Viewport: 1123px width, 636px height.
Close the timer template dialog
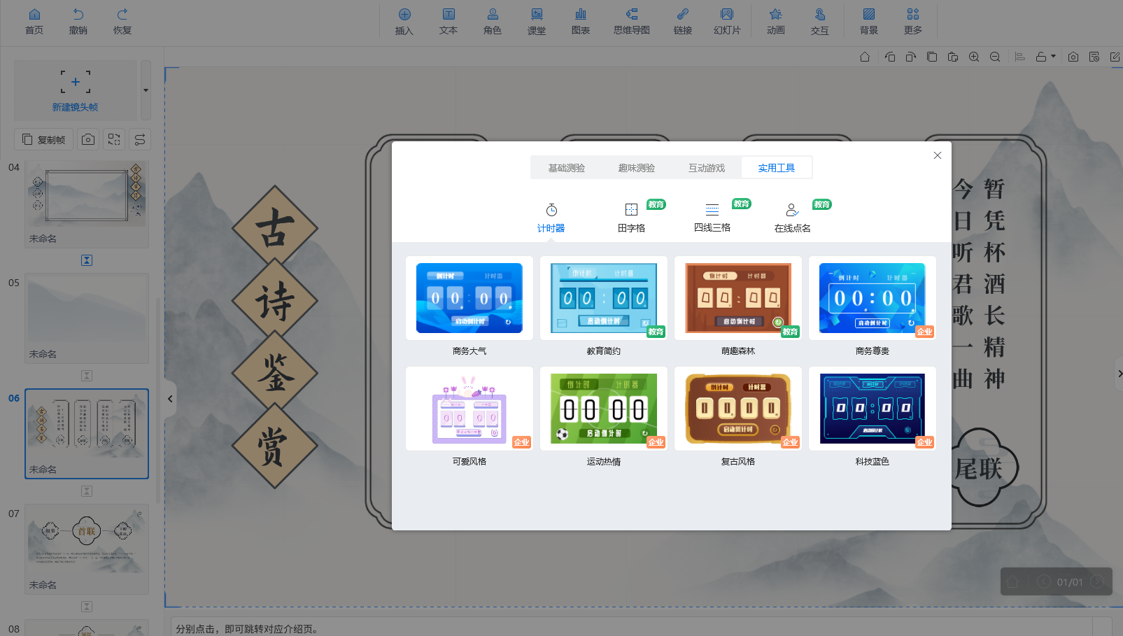click(938, 155)
